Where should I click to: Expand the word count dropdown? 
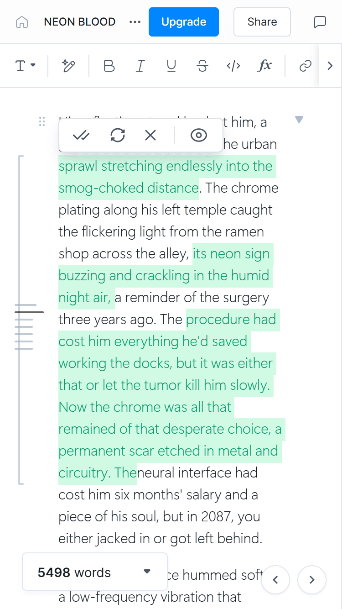[x=147, y=572]
